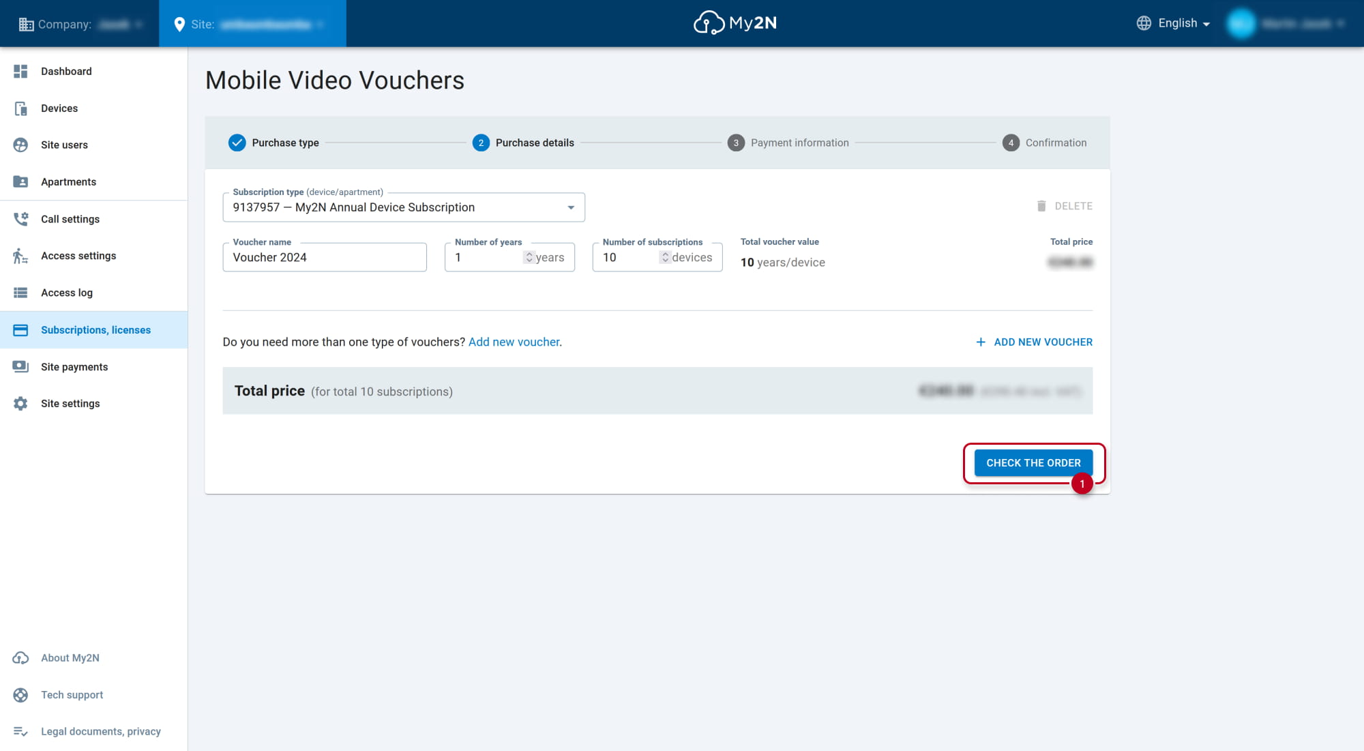Image resolution: width=1364 pixels, height=751 pixels.
Task: Navigate to Apartments menu item
Action: 93,181
